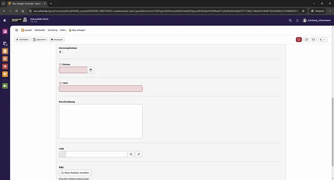Click the user avatar icon

coord(305,20)
